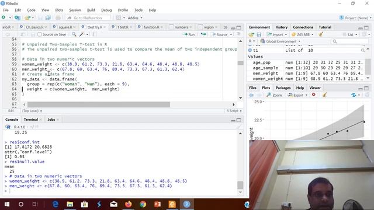Viewport: 374px width, 210px height.
Task: Open the R Script file type dropdown
Action: pos(234,111)
